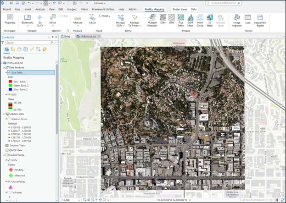Open the Project tab

(x=7, y=9)
